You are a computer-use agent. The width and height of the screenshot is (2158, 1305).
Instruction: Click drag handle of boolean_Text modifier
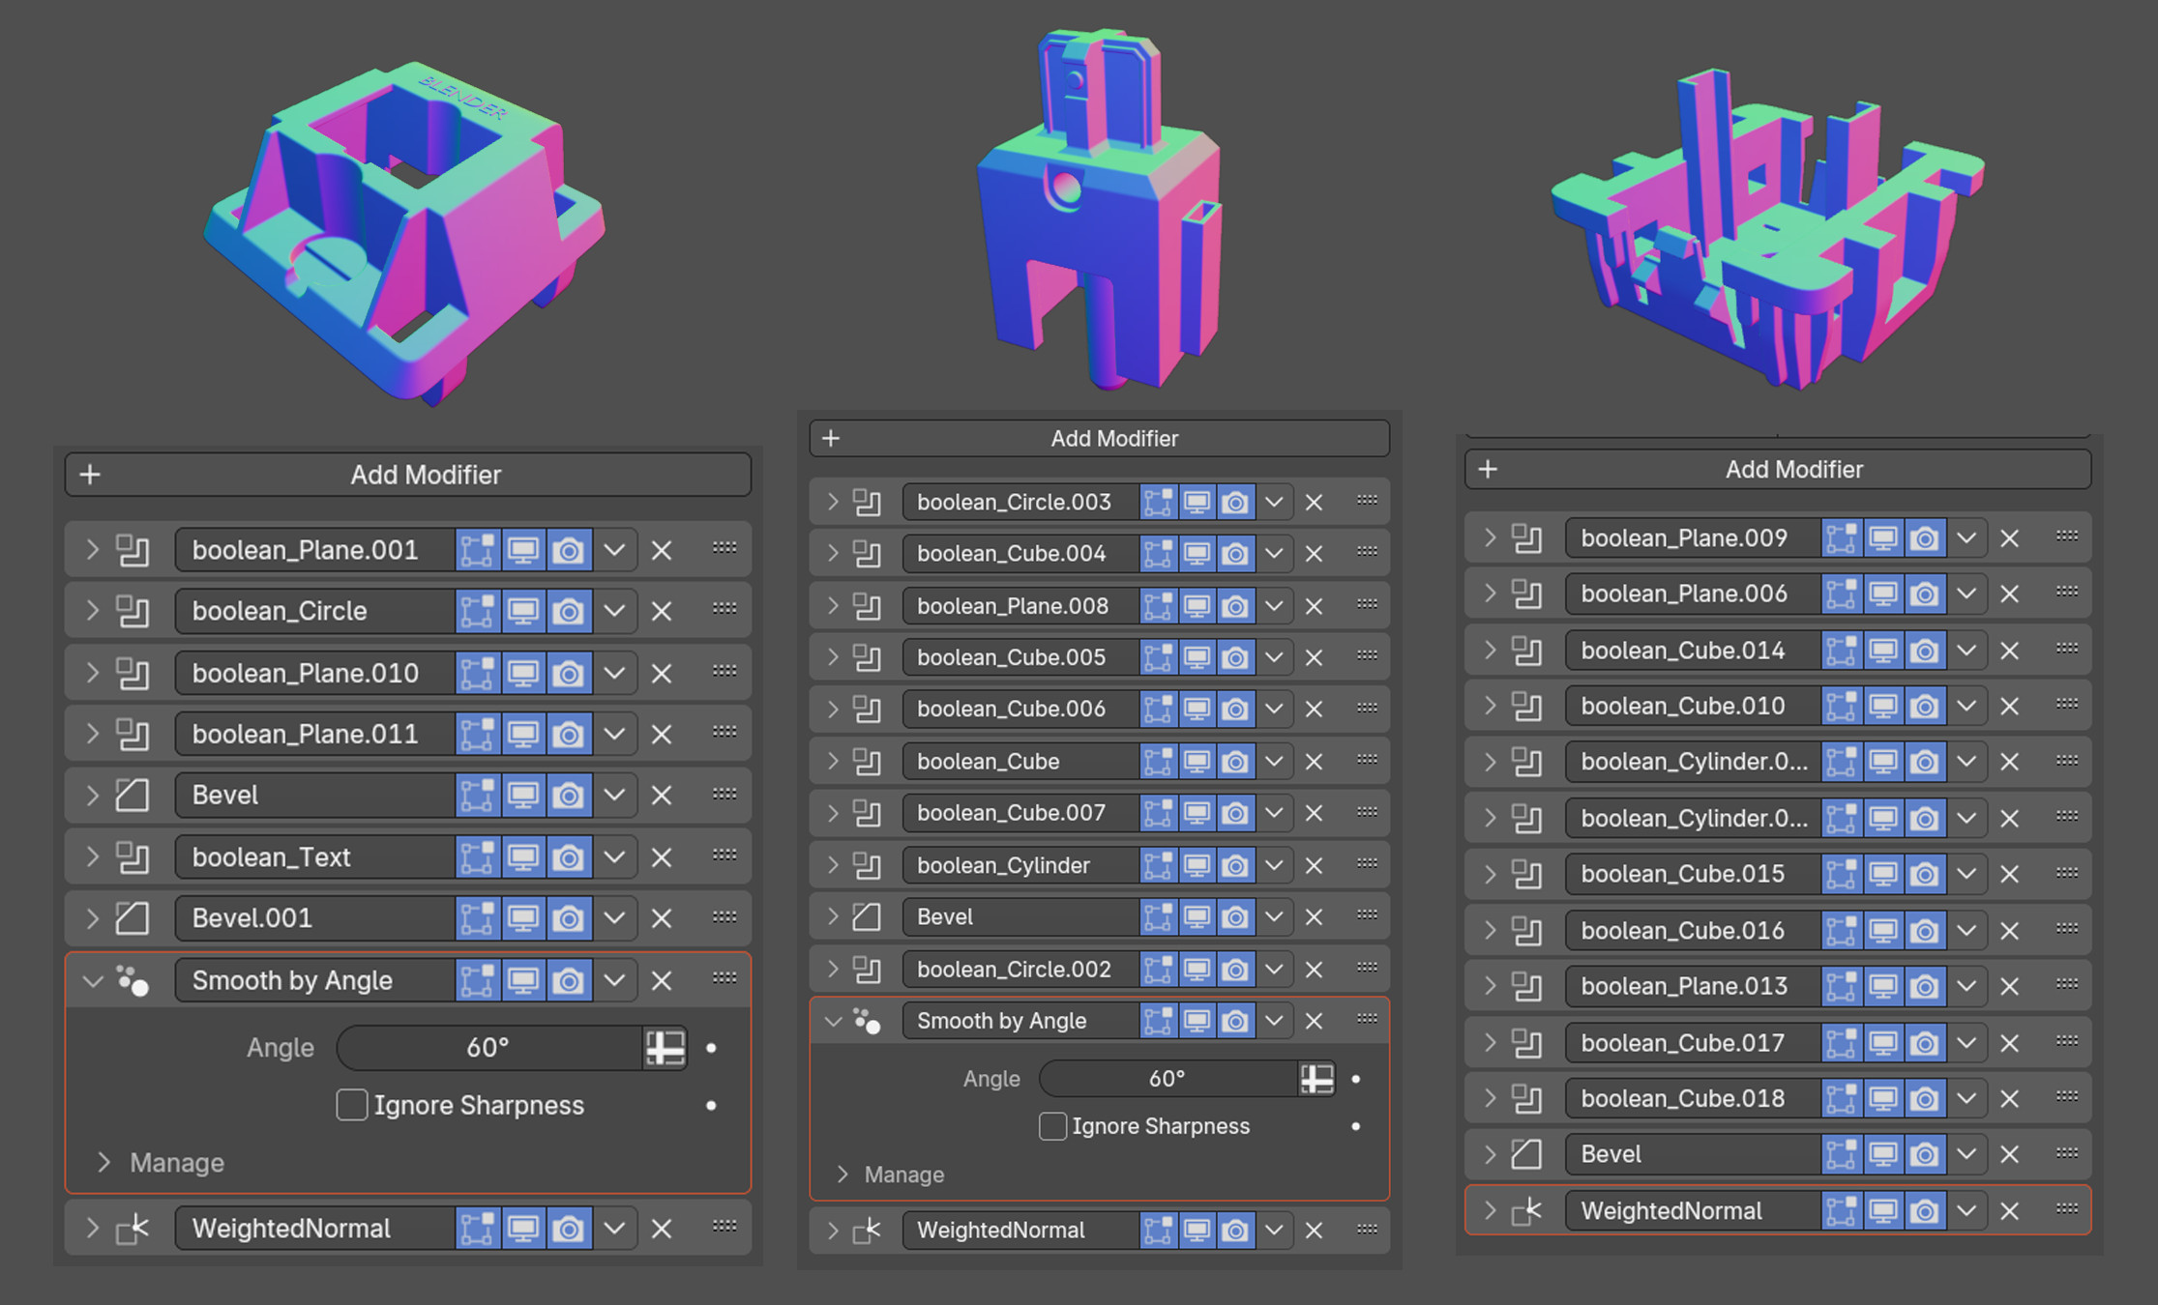coord(724,855)
